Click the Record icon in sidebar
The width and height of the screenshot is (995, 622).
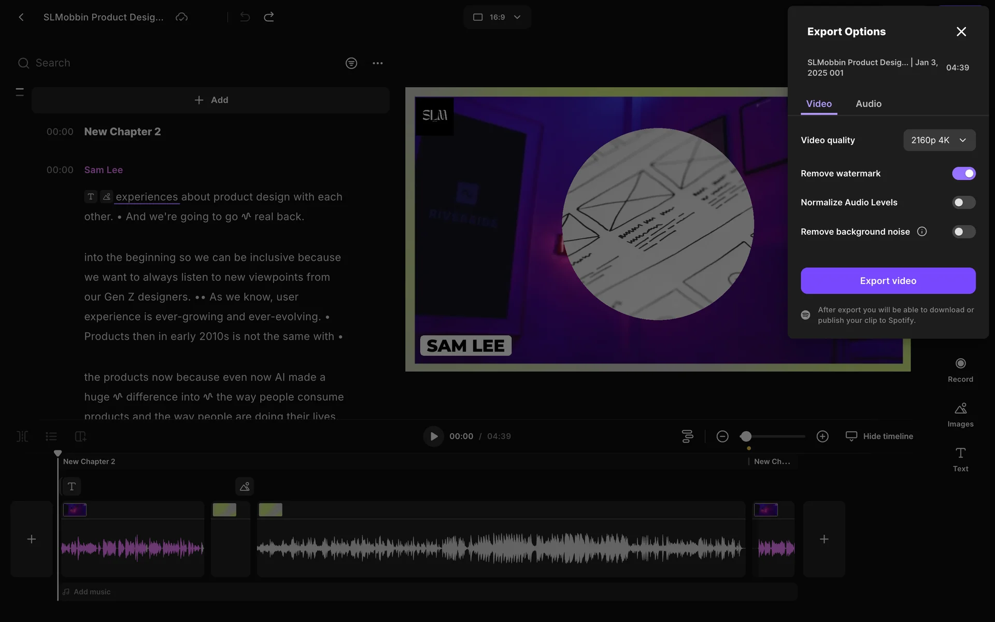960,363
